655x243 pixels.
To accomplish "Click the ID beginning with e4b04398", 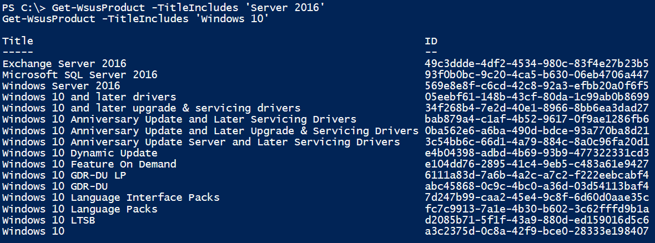I will 536,153.
